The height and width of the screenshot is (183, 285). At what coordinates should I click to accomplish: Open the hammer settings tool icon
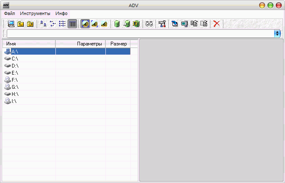click(162, 24)
